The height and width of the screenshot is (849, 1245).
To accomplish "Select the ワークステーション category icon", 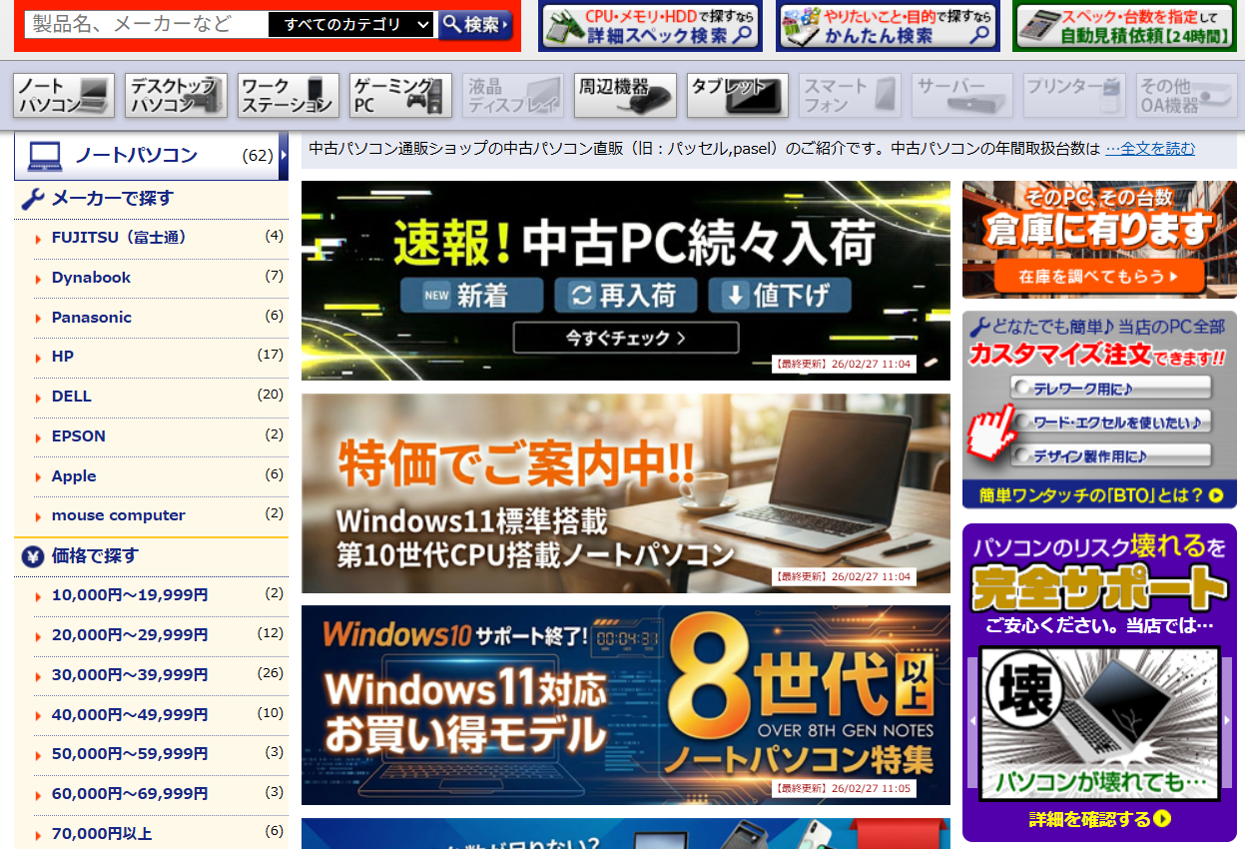I will click(288, 96).
